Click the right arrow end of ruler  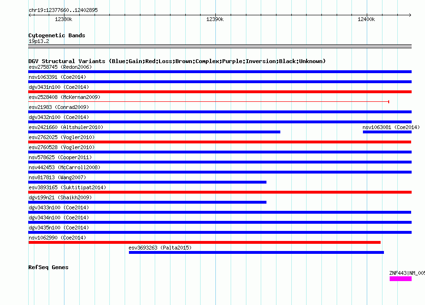pos(410,15)
